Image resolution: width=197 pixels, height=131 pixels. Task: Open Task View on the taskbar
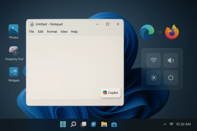83,124
